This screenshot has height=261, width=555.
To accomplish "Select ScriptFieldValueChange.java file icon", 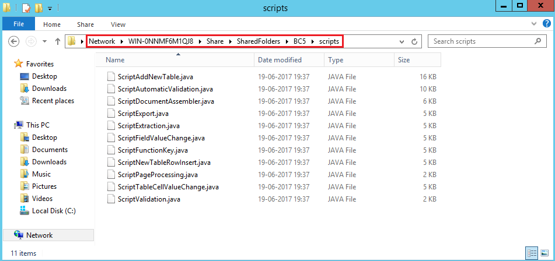I will coord(111,138).
